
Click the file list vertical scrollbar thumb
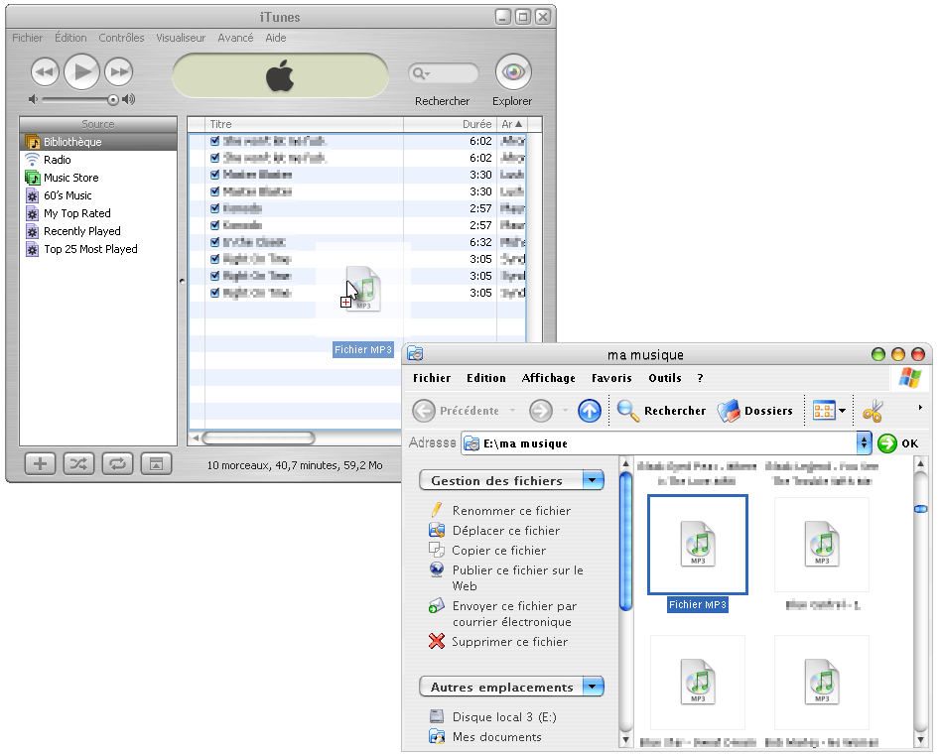coord(921,509)
